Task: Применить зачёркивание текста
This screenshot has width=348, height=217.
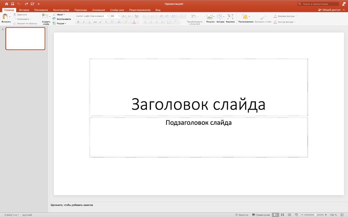Action: click(95, 21)
